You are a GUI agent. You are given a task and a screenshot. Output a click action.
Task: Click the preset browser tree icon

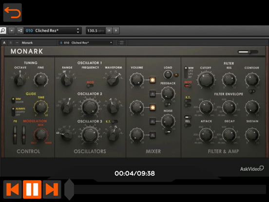pyautogui.click(x=20, y=31)
